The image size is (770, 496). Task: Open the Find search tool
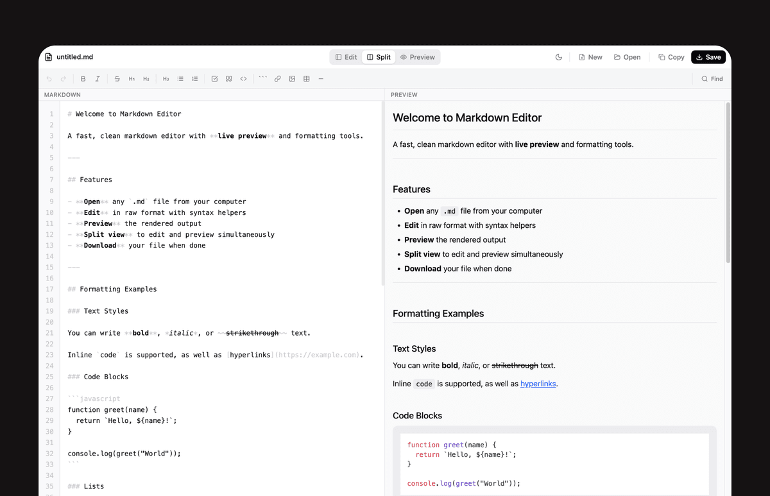pos(712,79)
